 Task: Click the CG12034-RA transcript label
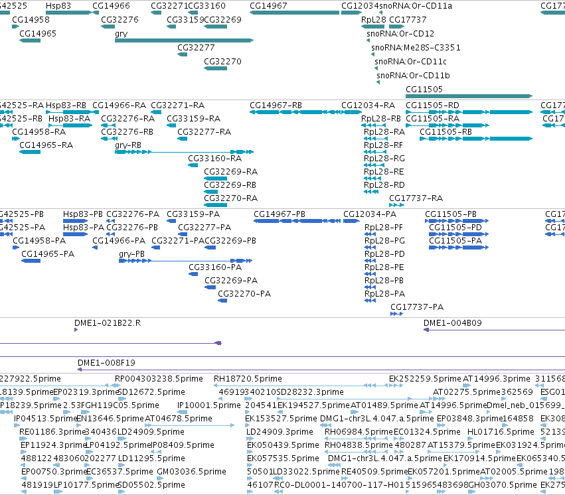tap(368, 105)
